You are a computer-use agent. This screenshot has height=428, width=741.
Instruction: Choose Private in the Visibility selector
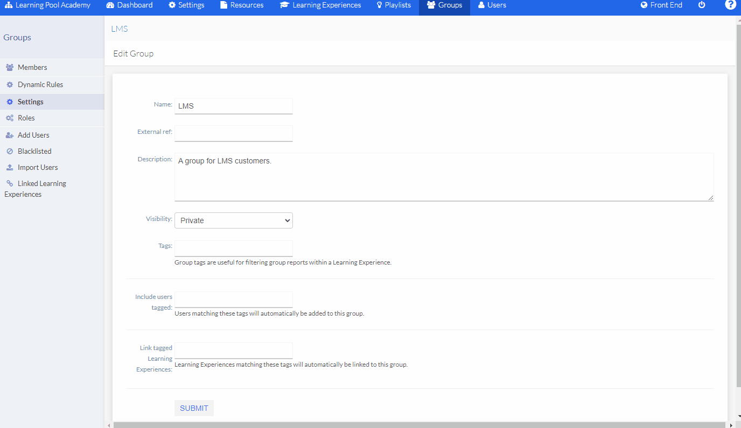pos(233,220)
